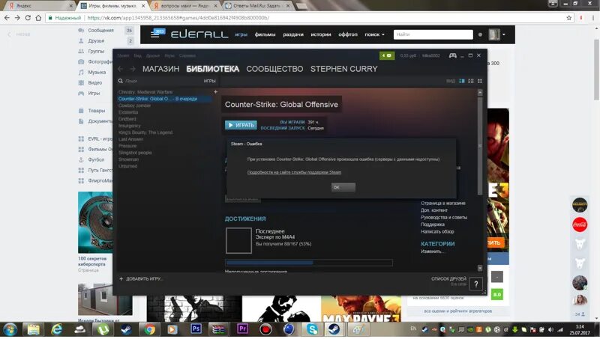Viewport: 600px width, 339px height.
Task: Click ДОБАВИТЬ ИГРУ at bottom
Action: 141,278
